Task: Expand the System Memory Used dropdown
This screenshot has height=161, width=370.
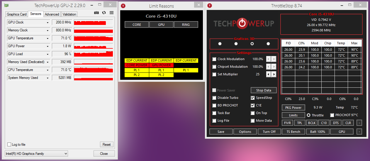Action: 47,78
